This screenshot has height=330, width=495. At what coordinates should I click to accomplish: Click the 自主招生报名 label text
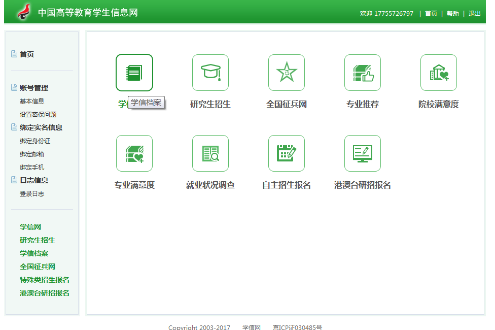click(x=287, y=185)
